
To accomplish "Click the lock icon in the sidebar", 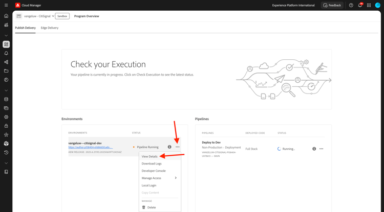I will (x=6, y=126).
